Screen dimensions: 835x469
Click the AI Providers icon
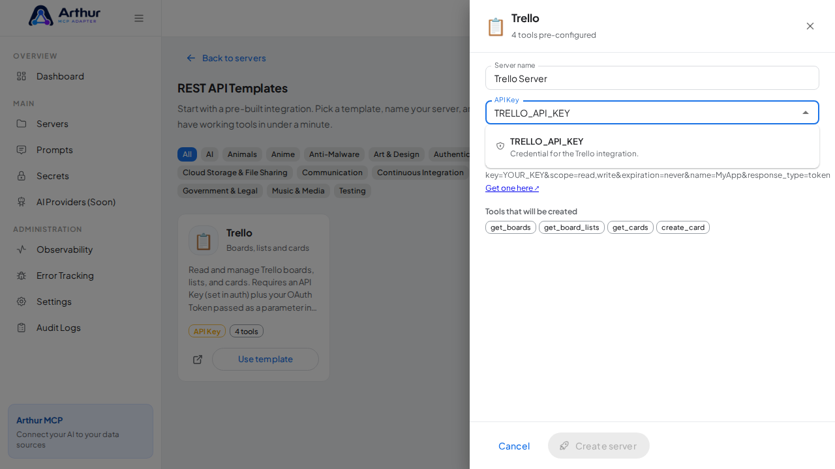coord(22,202)
